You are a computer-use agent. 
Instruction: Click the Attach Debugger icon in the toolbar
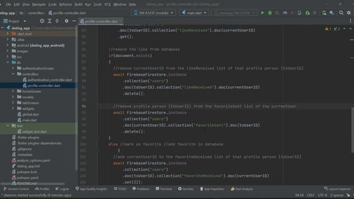(x=308, y=13)
